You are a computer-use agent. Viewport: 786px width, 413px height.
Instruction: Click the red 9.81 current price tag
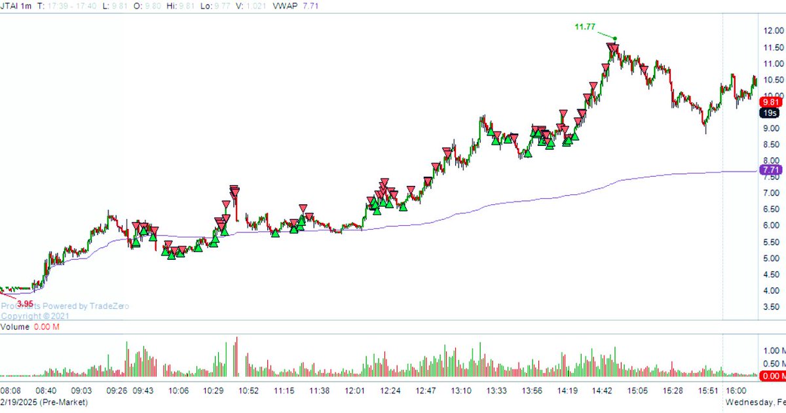[770, 102]
